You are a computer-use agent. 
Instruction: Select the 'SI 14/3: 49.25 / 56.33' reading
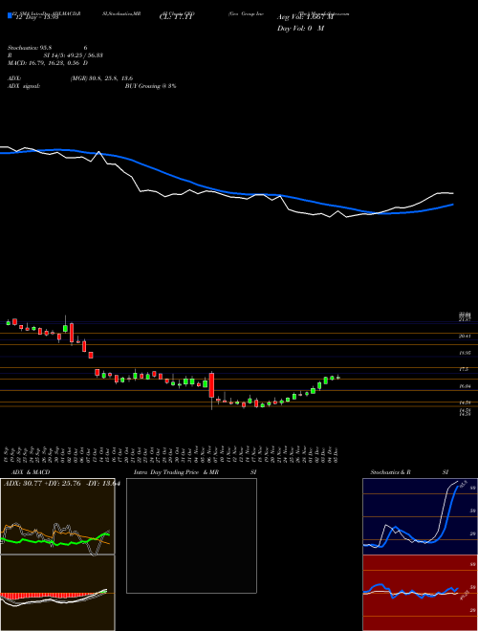[x=74, y=55]
